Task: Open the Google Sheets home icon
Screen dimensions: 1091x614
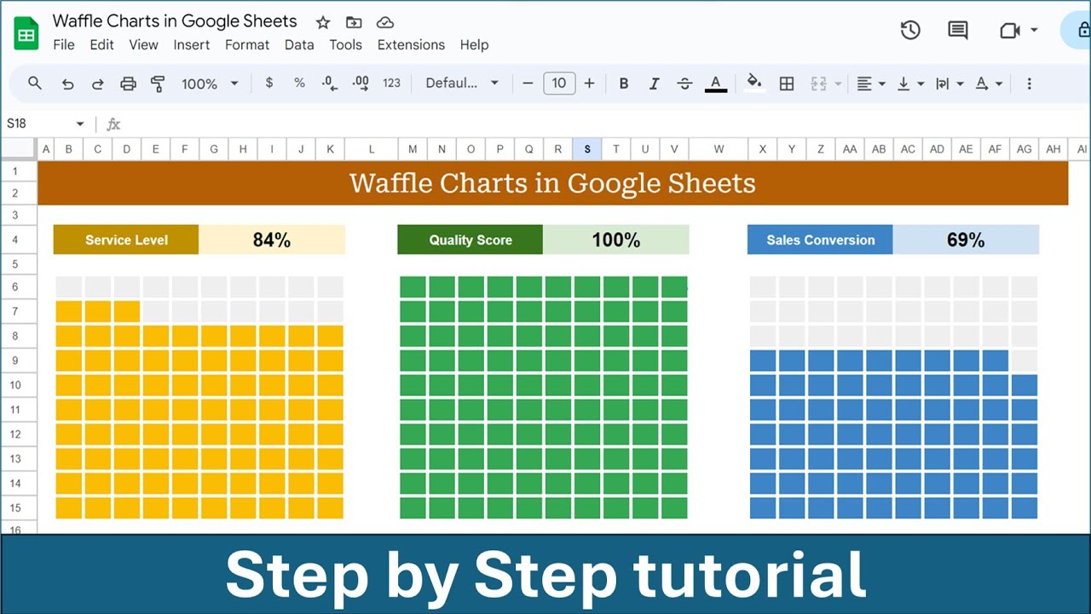Action: coord(26,33)
